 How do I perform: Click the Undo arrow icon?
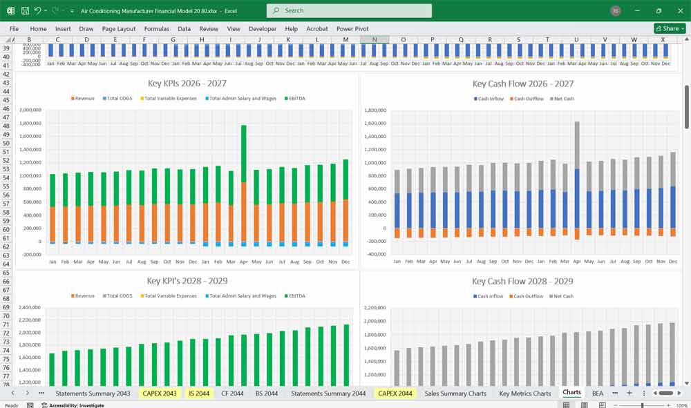37,11
